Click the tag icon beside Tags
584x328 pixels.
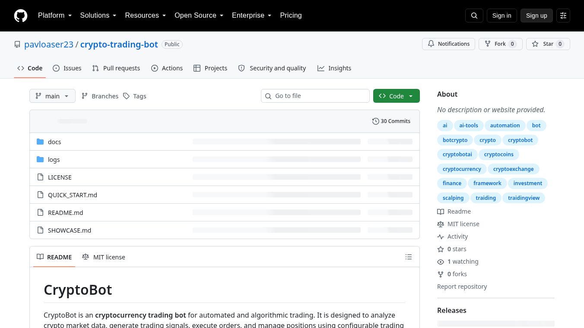pyautogui.click(x=126, y=96)
